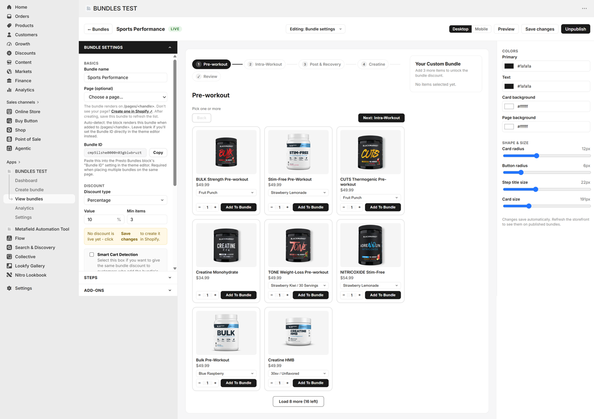Screen dimensions: 594x419
Task: Open the Create bundle menu item
Action: [x=29, y=190]
